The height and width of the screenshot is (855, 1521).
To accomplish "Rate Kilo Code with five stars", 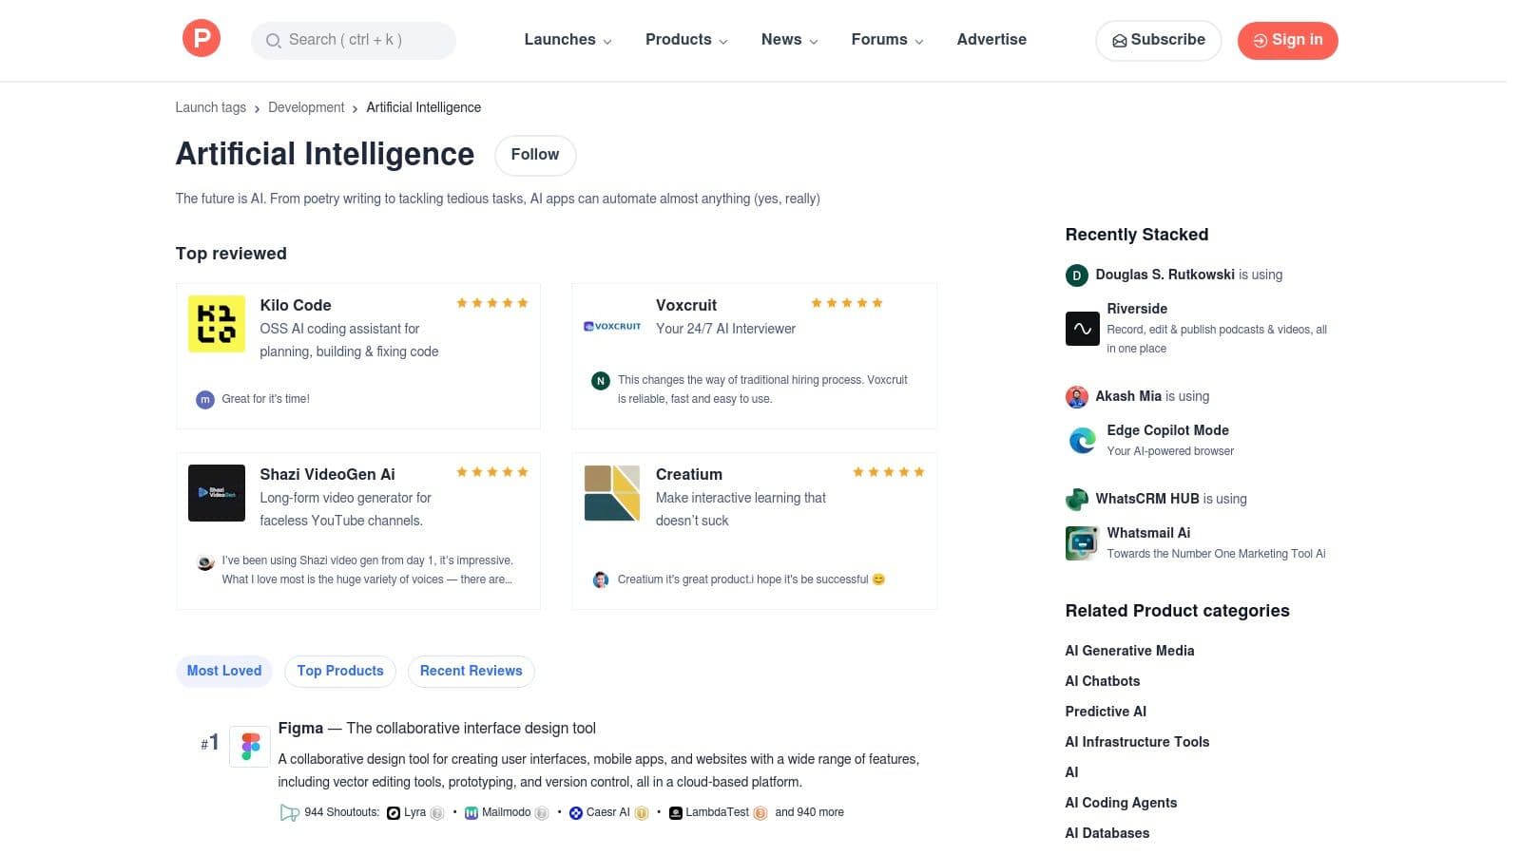I will point(523,302).
